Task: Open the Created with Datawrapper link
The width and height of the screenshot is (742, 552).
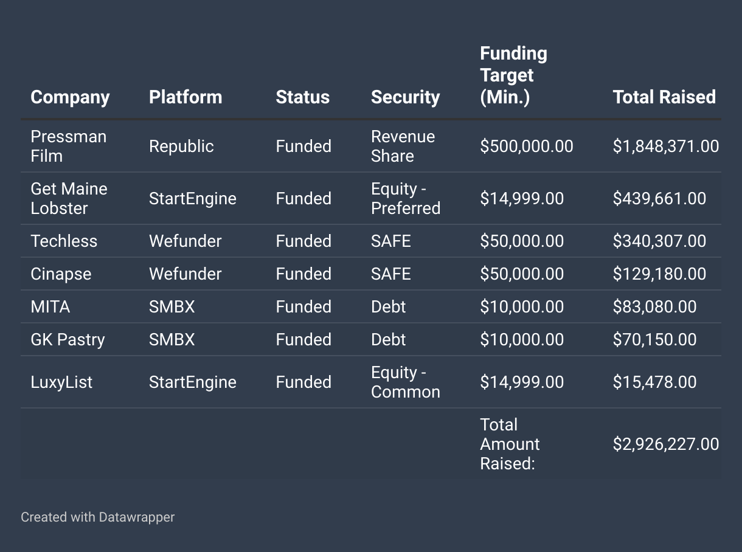Action: (97, 517)
